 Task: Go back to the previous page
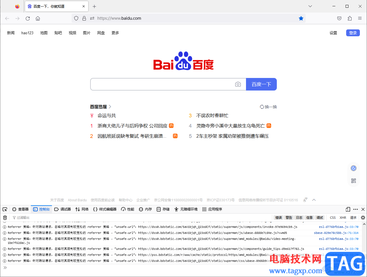pyautogui.click(x=7, y=18)
